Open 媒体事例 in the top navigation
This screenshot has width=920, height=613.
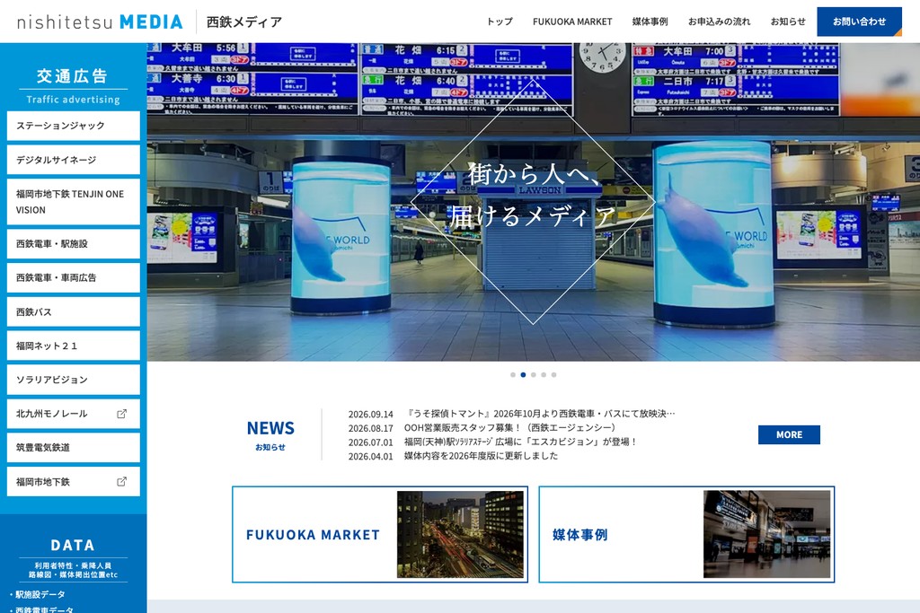(650, 22)
